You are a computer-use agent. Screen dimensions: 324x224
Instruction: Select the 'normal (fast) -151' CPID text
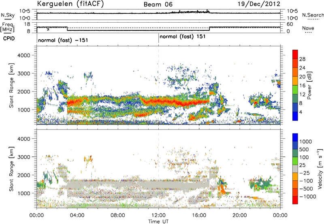point(63,40)
